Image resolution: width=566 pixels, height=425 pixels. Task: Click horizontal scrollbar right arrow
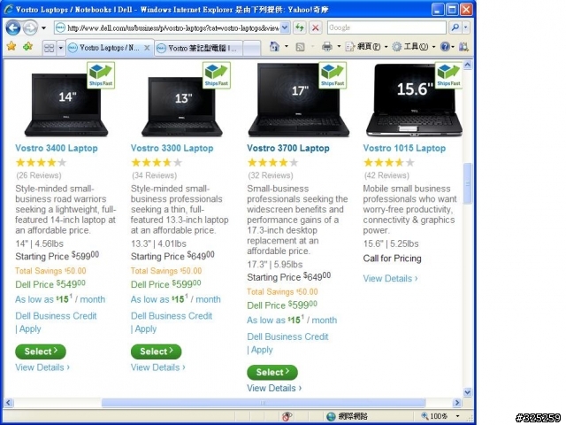pos(457,403)
